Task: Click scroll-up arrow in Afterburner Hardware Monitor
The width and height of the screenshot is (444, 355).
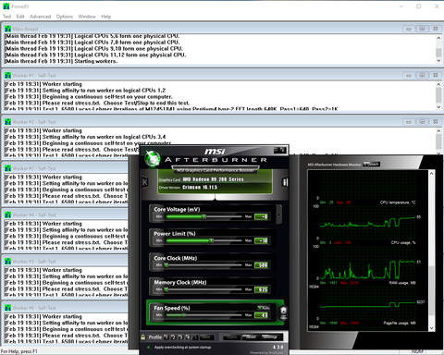Action: [431, 174]
